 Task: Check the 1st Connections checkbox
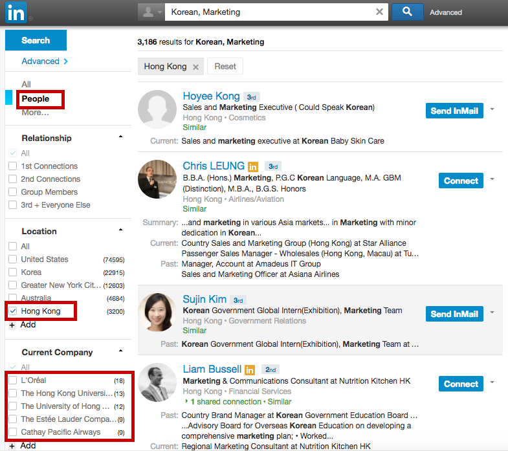point(13,166)
